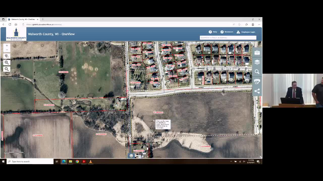Open the print map panel
Viewport: 323px width, 181px height.
coord(257,81)
